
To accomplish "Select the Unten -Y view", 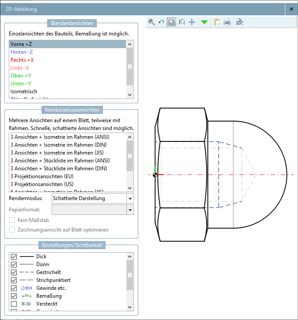I will coord(68,84).
